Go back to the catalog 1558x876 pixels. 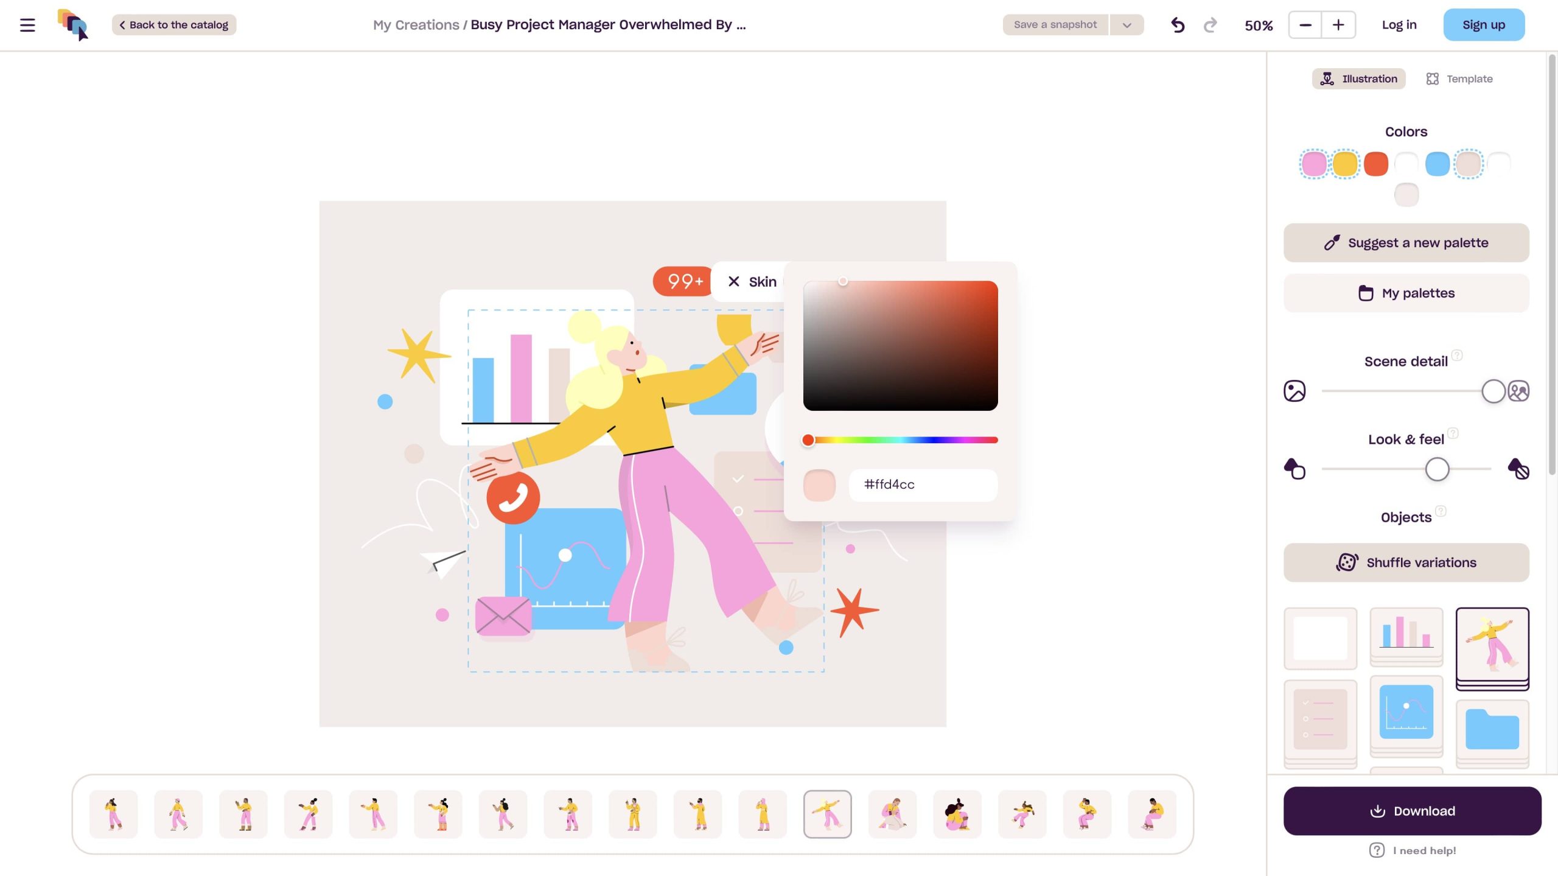[174, 25]
